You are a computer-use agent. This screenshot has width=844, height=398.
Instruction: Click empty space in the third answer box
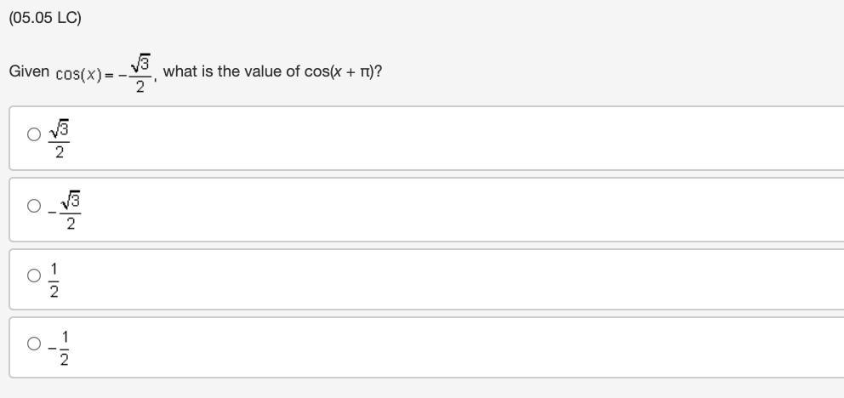pos(425,279)
